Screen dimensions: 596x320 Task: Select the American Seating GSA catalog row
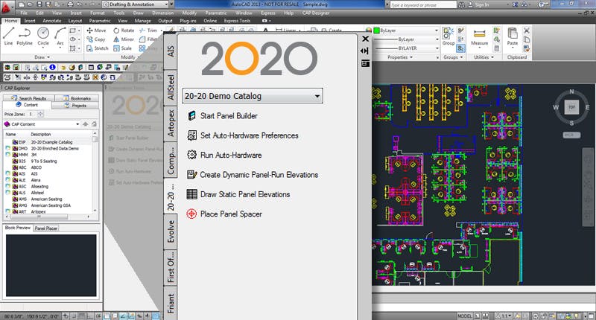(47, 205)
